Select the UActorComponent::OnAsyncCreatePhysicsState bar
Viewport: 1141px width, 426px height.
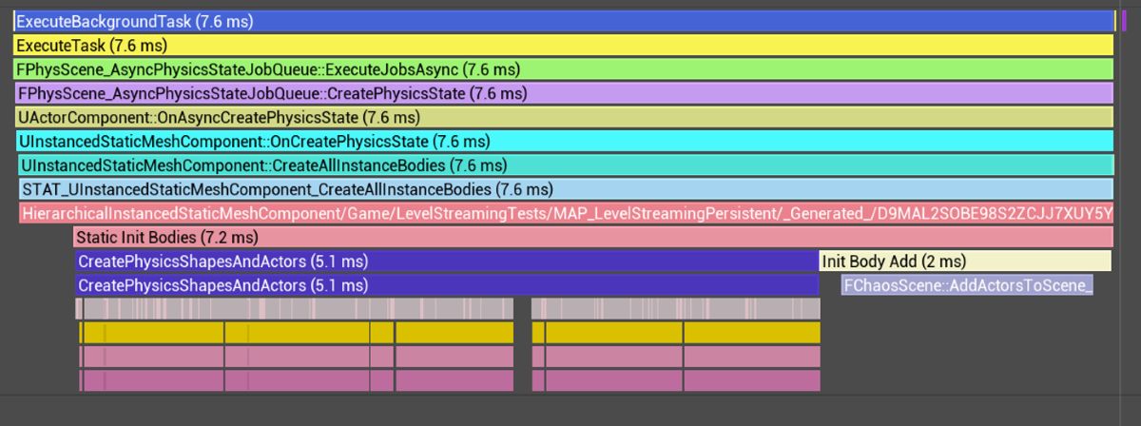pyautogui.click(x=563, y=118)
